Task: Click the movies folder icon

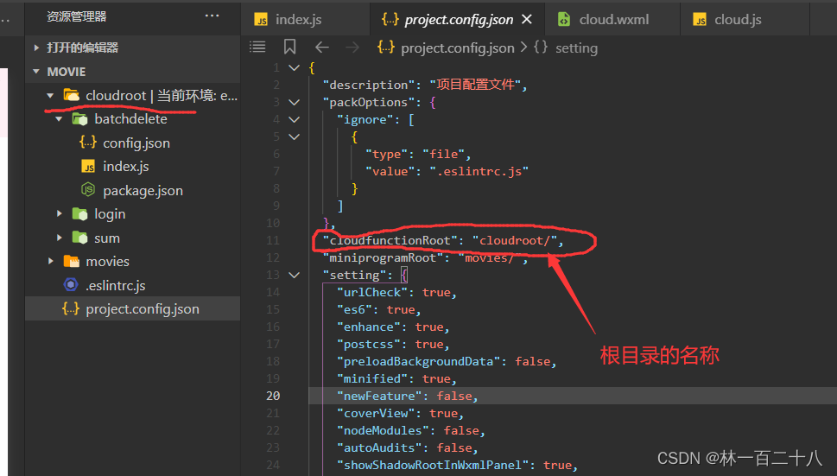Action: tap(72, 261)
